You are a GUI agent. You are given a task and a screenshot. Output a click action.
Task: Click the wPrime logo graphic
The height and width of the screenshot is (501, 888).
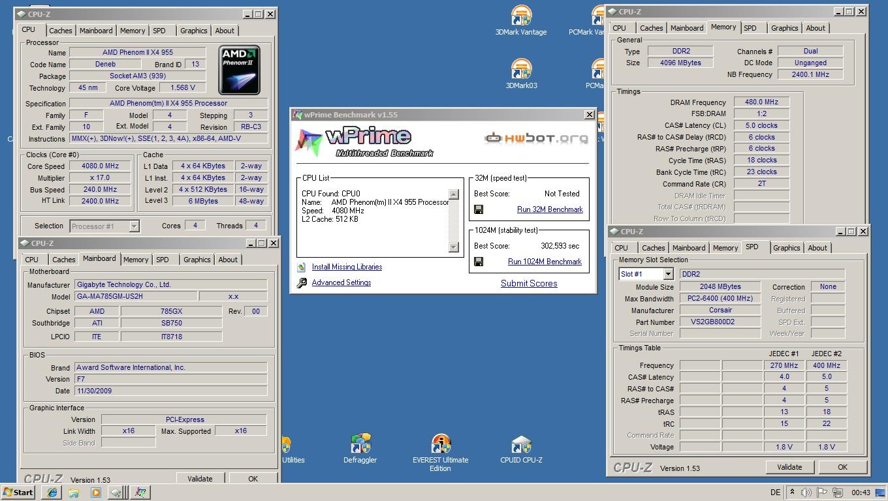(x=364, y=142)
